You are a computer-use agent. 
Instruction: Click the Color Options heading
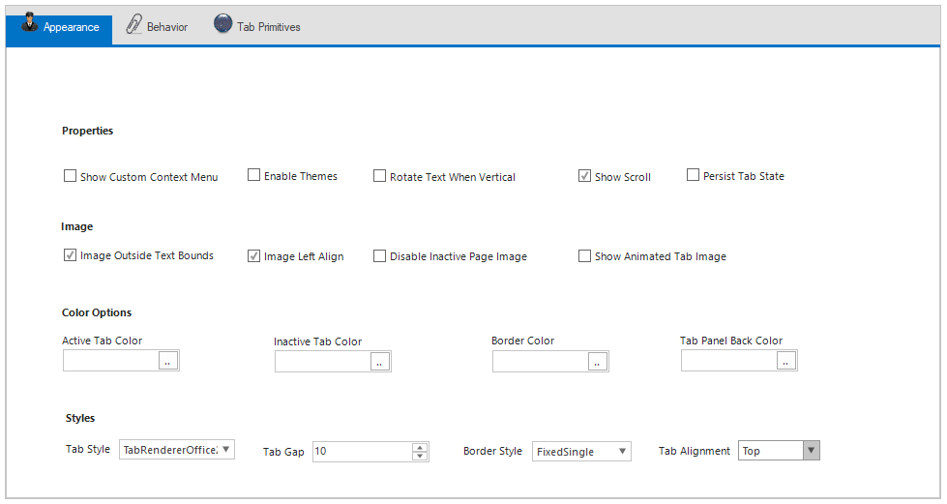pyautogui.click(x=97, y=312)
